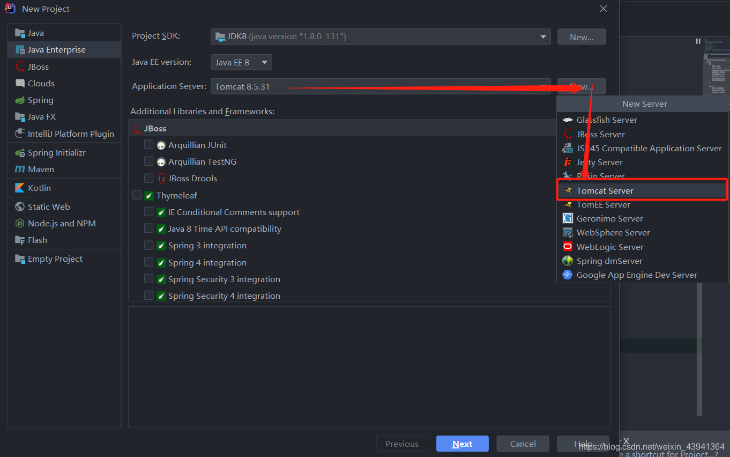Toggle Thymeleaf framework checkbox
This screenshot has height=457, width=730.
coord(137,195)
